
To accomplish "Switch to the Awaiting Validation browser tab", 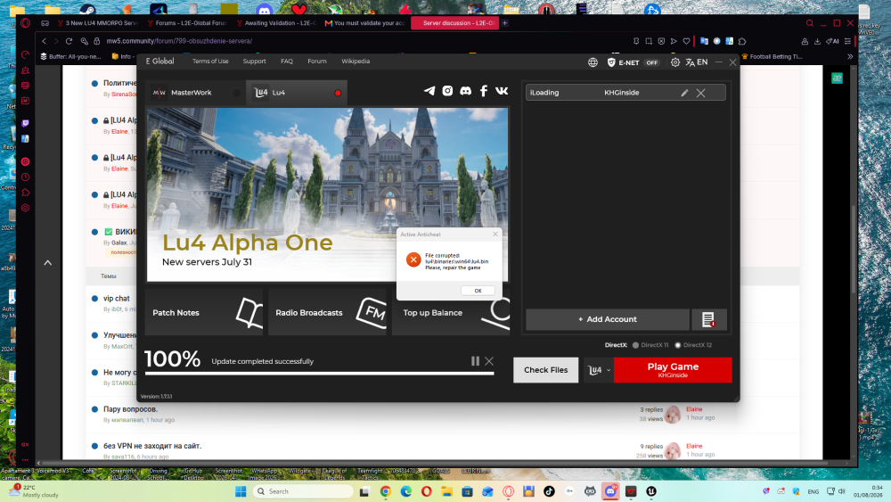I will [x=275, y=23].
